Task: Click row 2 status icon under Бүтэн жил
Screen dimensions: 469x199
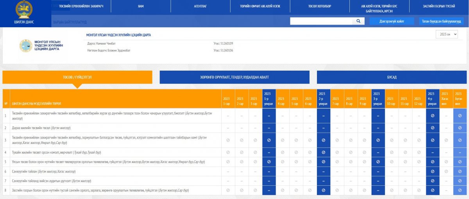Action: pos(460,128)
